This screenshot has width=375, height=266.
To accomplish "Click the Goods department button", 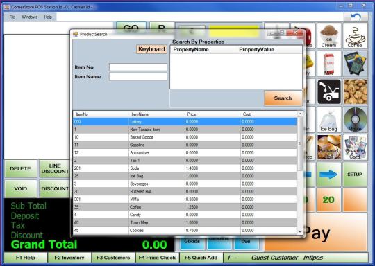I will click(192, 243).
